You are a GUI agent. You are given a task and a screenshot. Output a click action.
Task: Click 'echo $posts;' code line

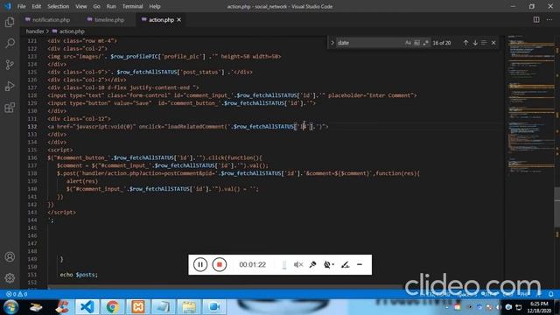79,275
